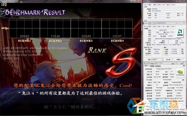The height and width of the screenshot is (116, 187).
Task: Select the graphics card tab in GPU-Z
Action: (x=147, y=66)
